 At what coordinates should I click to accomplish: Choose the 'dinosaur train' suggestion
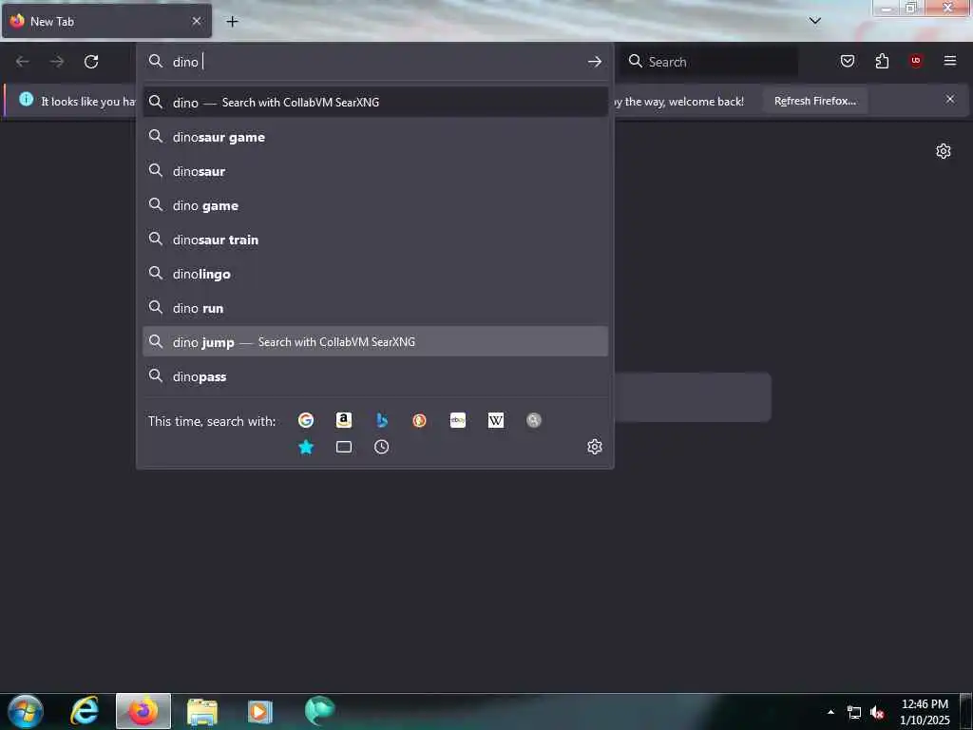click(x=375, y=240)
